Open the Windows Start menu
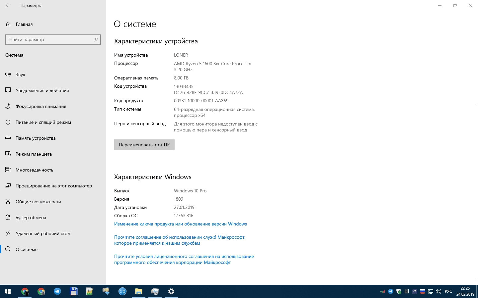This screenshot has height=298, width=478. (x=8, y=291)
